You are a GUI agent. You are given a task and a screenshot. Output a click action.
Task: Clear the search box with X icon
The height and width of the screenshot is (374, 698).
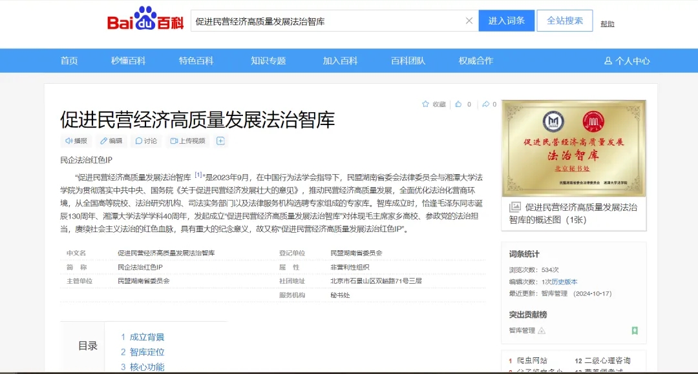click(469, 21)
